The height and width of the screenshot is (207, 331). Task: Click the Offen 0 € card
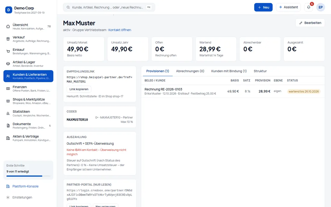tap(172, 49)
